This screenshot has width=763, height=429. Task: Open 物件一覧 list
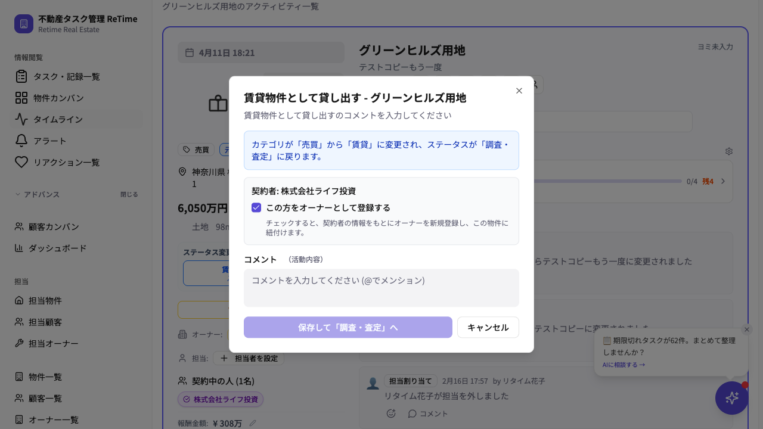pos(76,377)
